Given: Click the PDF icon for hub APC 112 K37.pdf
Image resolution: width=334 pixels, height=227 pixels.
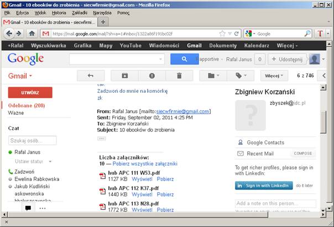Looking at the screenshot, I should 102,191.
